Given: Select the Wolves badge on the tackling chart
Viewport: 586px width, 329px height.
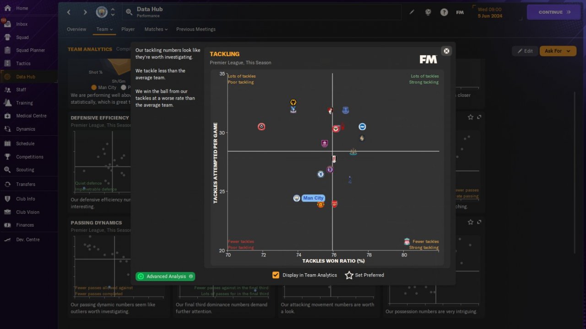Looking at the screenshot, I should 293,103.
